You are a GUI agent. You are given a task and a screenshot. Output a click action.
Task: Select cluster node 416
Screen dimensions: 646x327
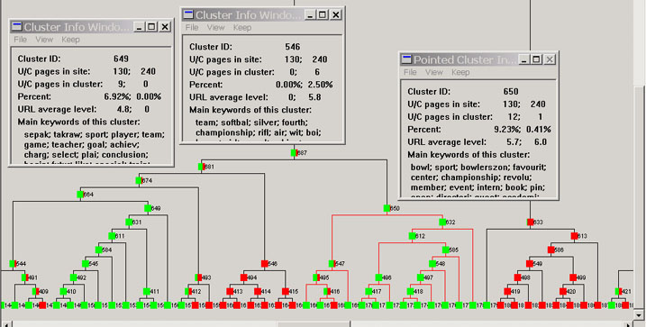coord(327,292)
